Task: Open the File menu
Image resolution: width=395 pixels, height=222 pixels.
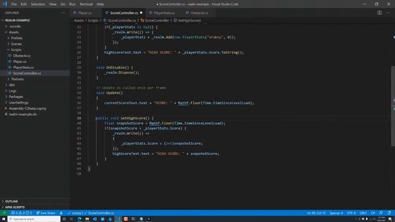Action: click(x=14, y=4)
